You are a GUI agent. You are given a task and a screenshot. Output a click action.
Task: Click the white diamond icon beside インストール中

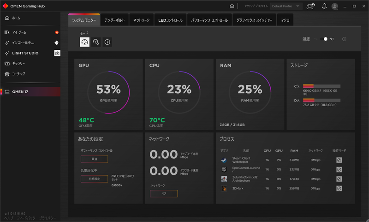(56, 42)
